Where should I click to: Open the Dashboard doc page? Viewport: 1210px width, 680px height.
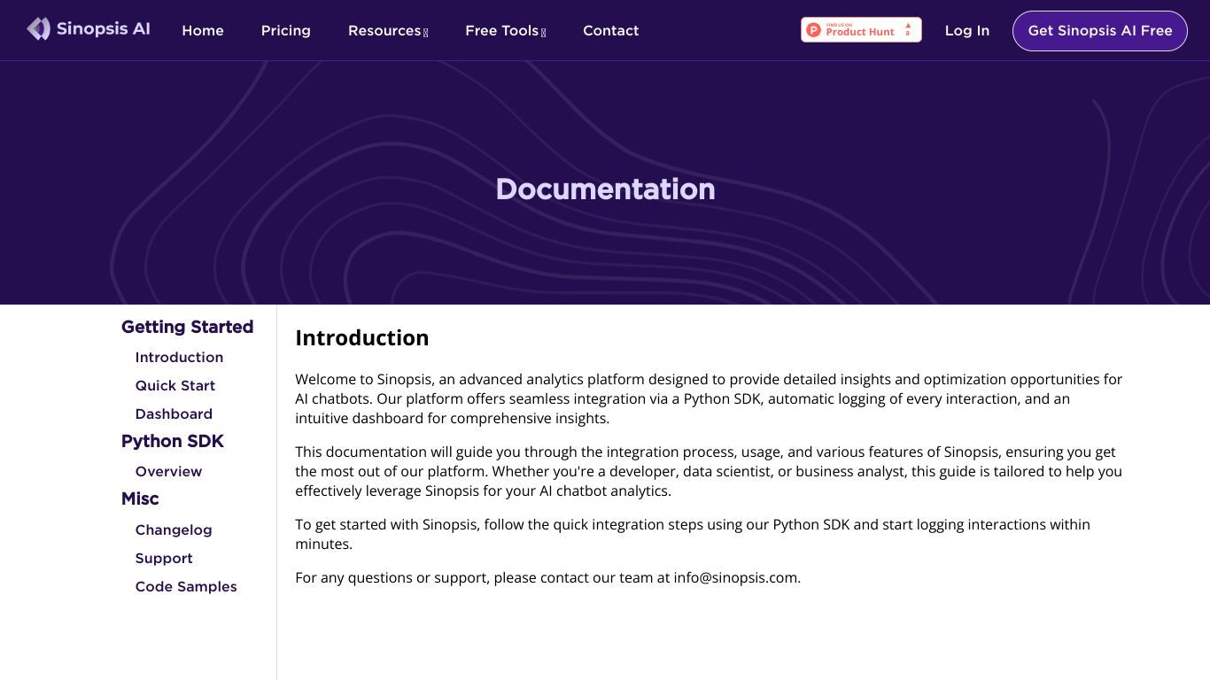pos(174,413)
